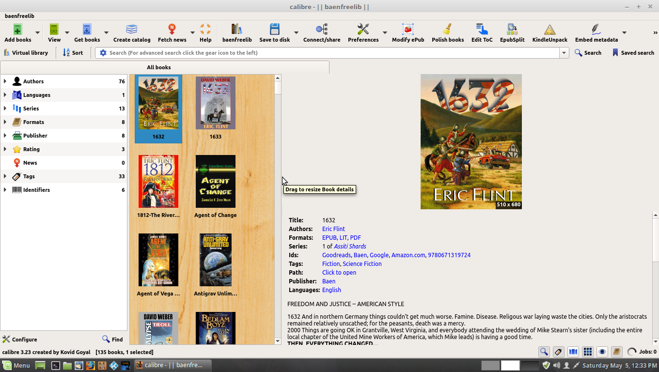Click the baenfreelib library icon
This screenshot has height=372, width=659.
[237, 30]
